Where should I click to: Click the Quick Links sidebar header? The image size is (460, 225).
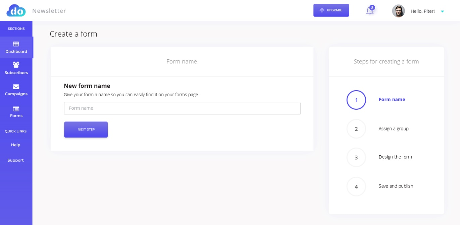[x=16, y=131]
